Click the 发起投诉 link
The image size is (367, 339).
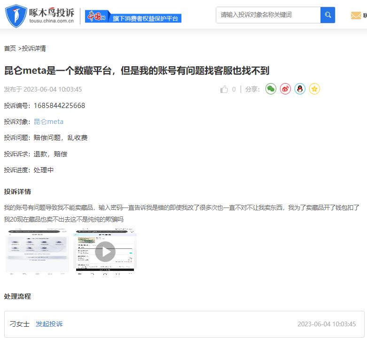pyautogui.click(x=49, y=324)
